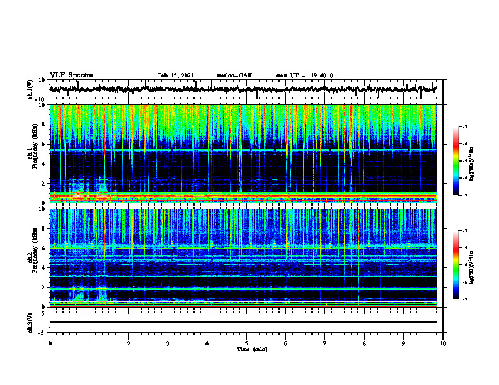Click the "-3" label on lower color bar
The height and width of the screenshot is (385, 499).
(464, 231)
